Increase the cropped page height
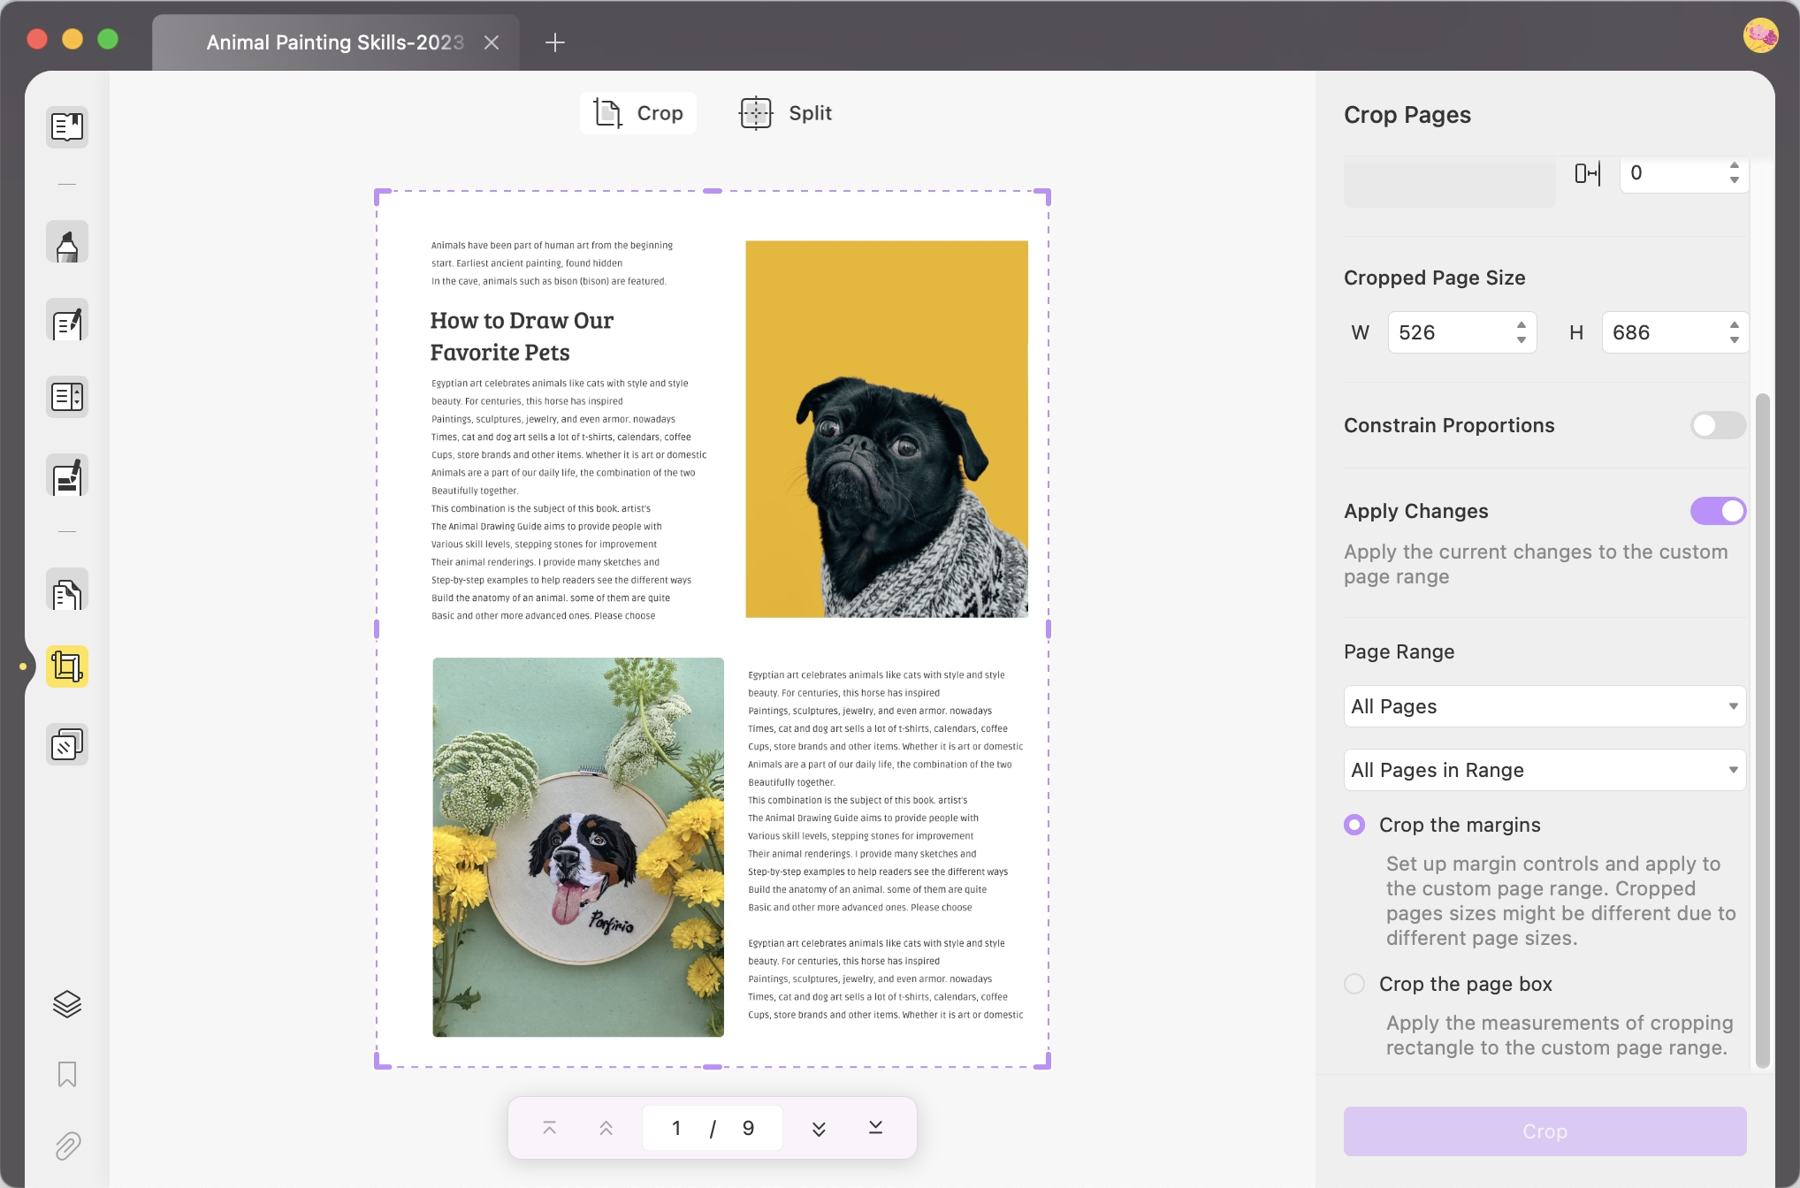Image resolution: width=1800 pixels, height=1188 pixels. point(1735,325)
